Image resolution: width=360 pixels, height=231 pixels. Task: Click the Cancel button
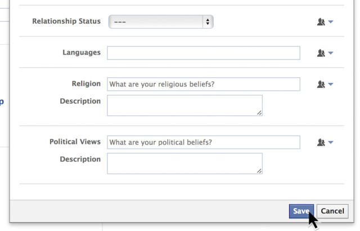click(x=332, y=211)
